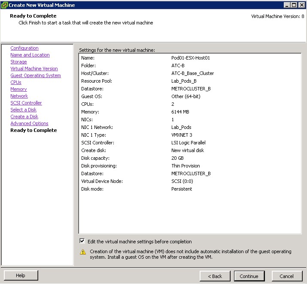This screenshot has height=284, width=307.
Task: Go to the Network step
Action: pos(19,96)
